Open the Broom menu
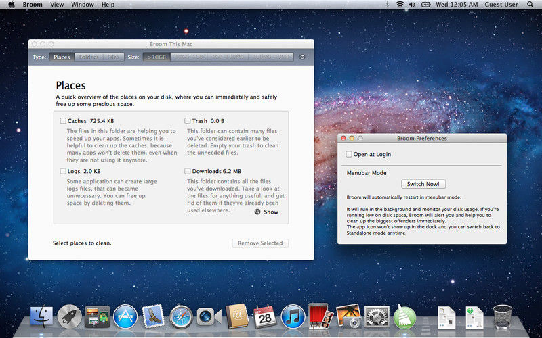This screenshot has width=542, height=338. [x=33, y=5]
